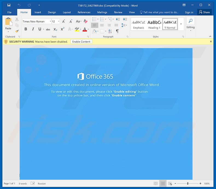Apply the Emphasis style

coord(138,25)
